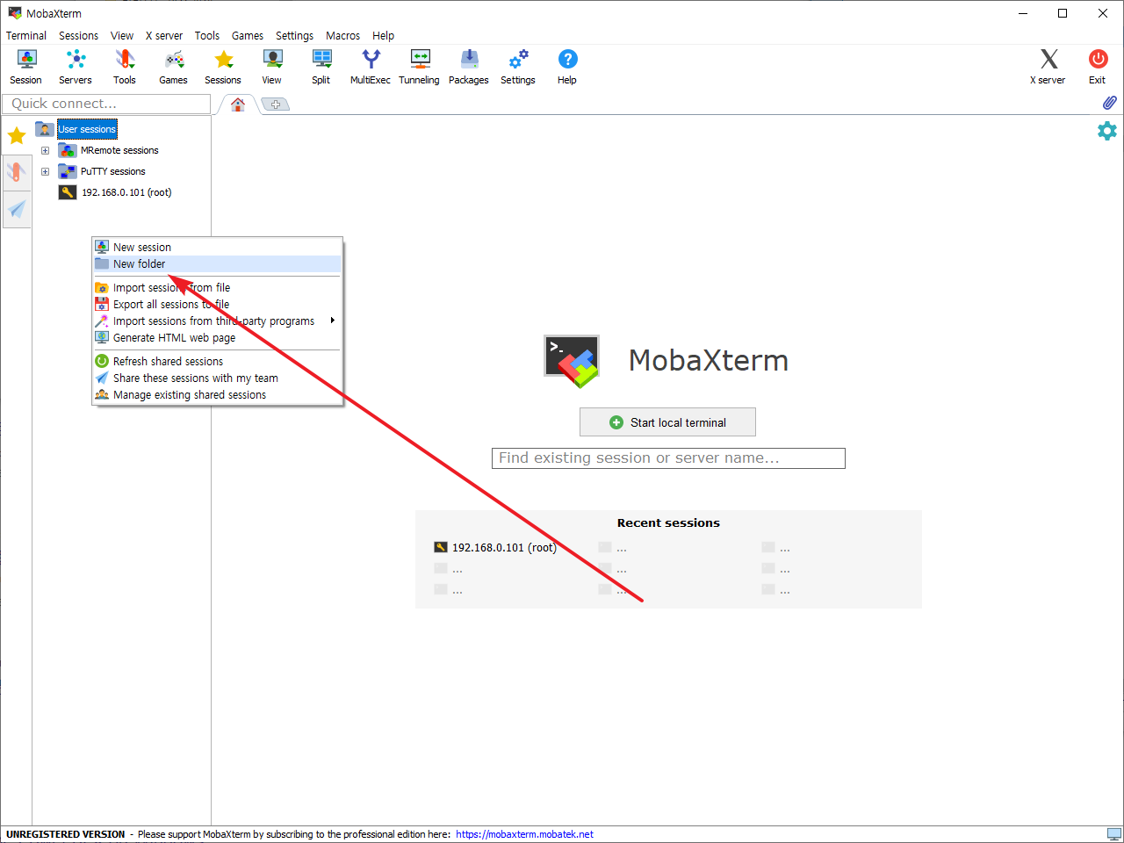Screen dimensions: 1124x843
Task: Select the paper plane shared sessions sidebar tab
Action: coord(17,208)
